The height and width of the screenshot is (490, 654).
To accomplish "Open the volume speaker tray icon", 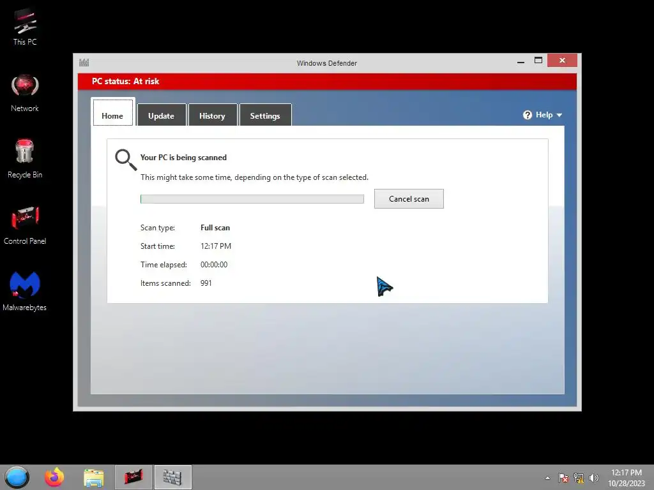I will coord(594,478).
